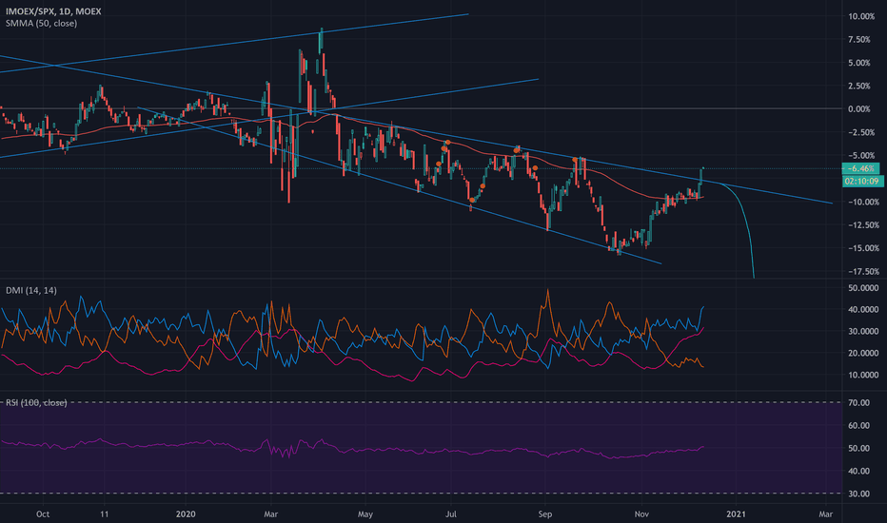Click the 02:10:09 countdown timer label
The height and width of the screenshot is (523, 887).
861,181
